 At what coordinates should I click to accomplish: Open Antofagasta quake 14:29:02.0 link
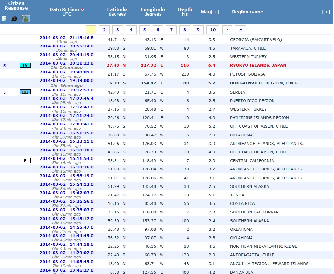(67, 253)
